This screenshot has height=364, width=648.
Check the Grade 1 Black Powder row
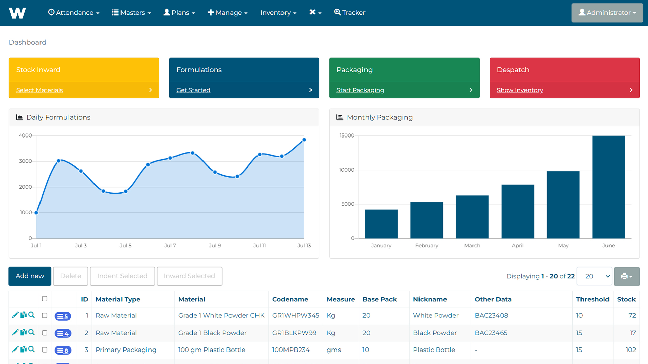tap(45, 333)
